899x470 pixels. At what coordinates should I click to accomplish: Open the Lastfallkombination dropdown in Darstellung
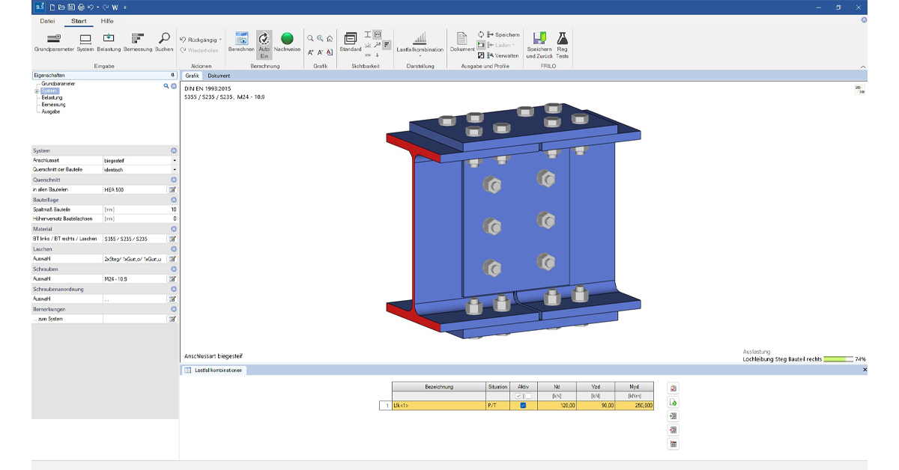point(420,56)
